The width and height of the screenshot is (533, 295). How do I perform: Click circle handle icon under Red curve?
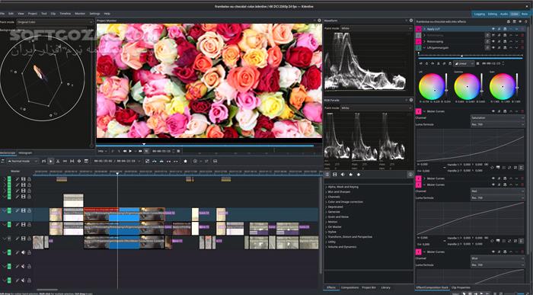[492, 241]
